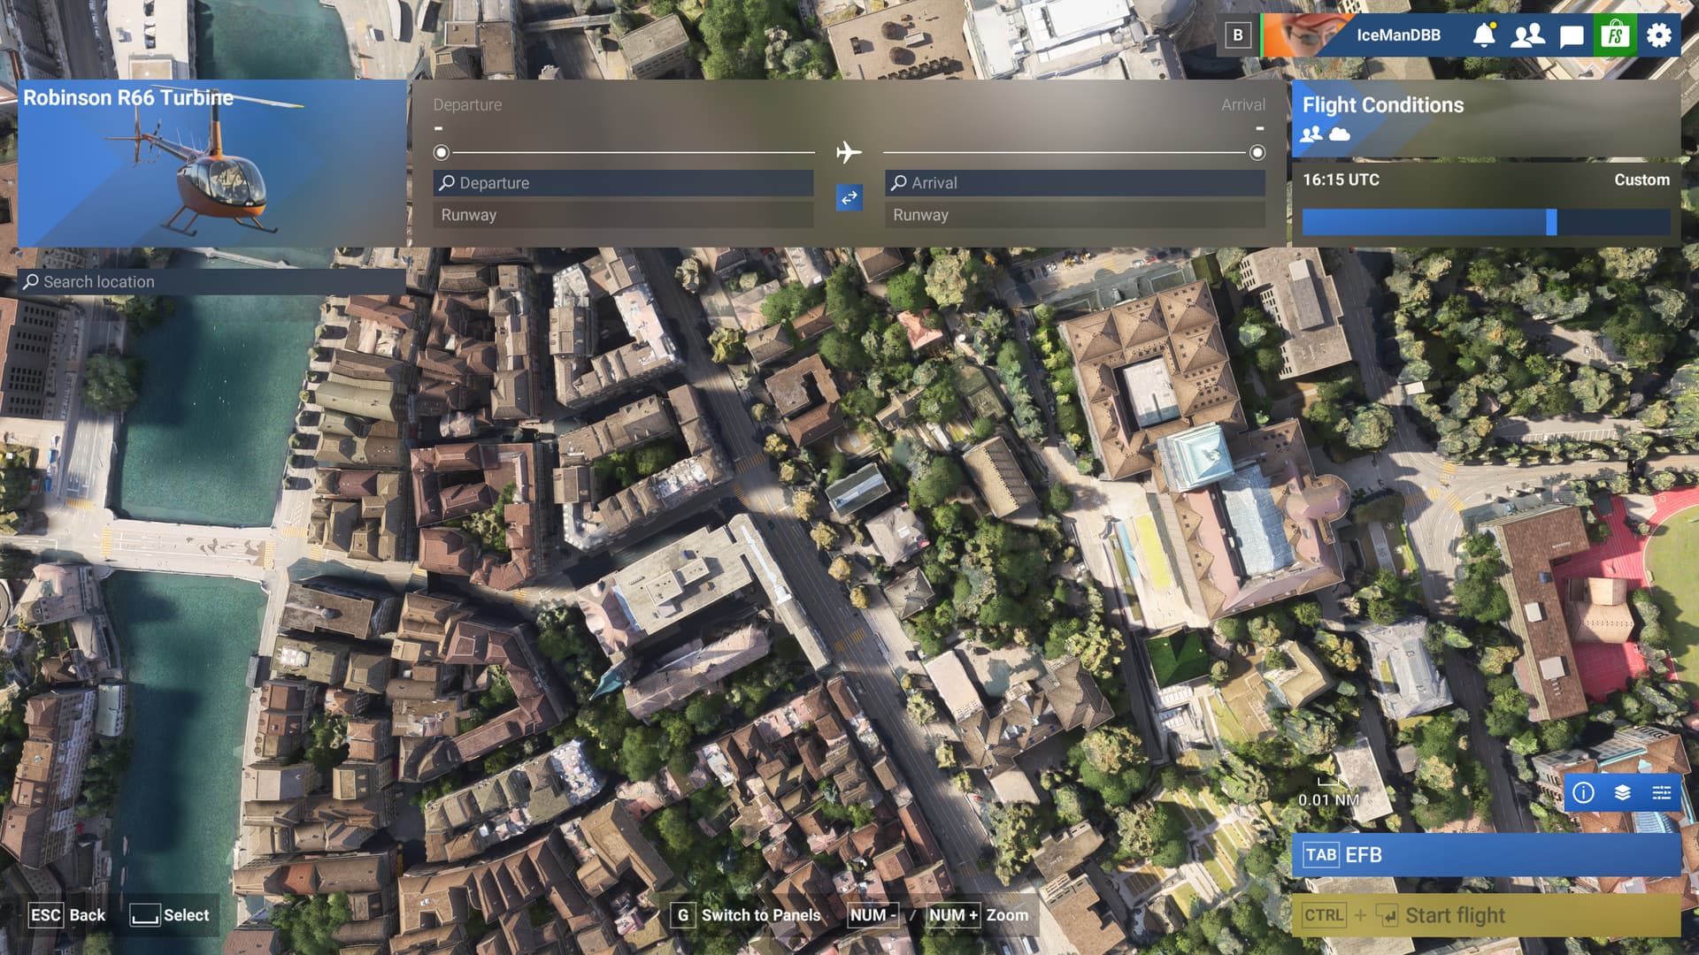Open the EFB tab
The width and height of the screenshot is (1699, 955).
point(1485,855)
